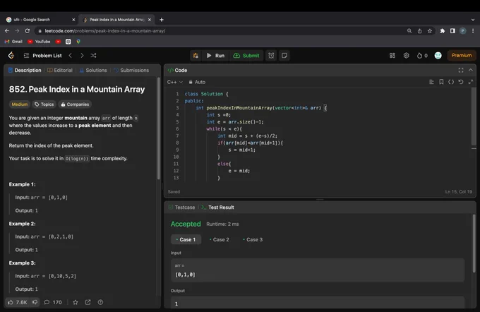480x312 pixels.
Task: Click the streak flame counter
Action: [x=422, y=56]
